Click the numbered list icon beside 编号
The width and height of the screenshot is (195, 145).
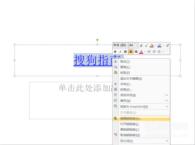[x=116, y=100]
